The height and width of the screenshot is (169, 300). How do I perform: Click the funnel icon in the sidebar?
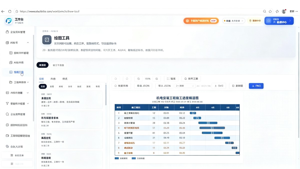7,103
